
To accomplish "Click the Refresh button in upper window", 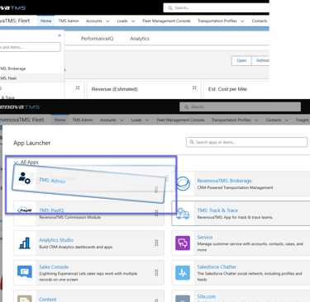I will (x=261, y=60).
